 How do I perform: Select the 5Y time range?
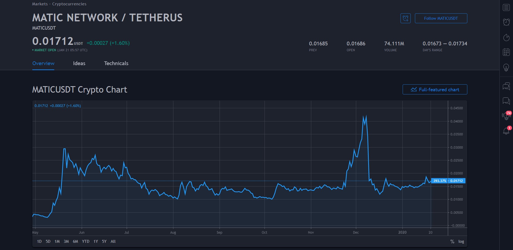coord(104,241)
